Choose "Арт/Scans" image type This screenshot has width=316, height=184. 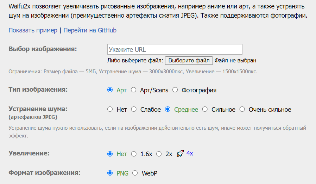pos(134,90)
